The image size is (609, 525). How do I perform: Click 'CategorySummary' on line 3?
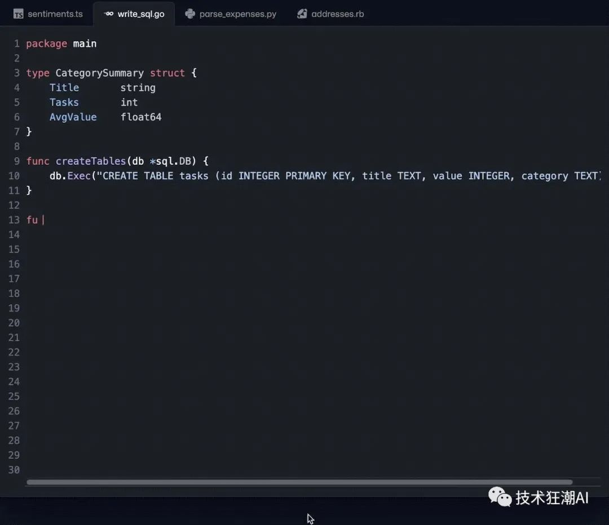99,73
